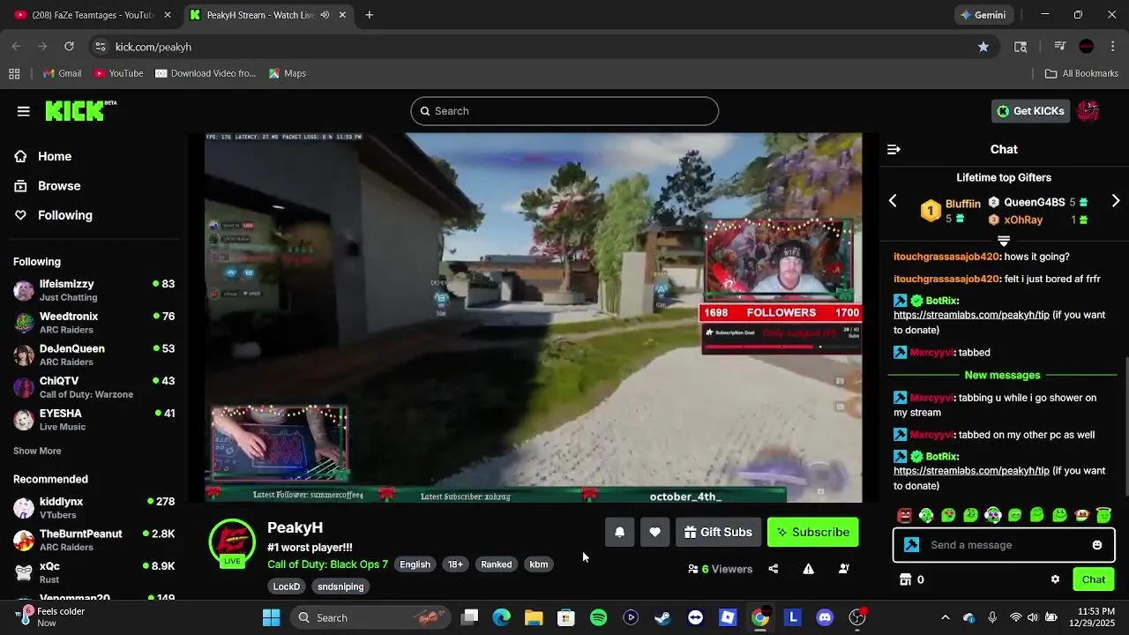Subscribe to PeakyH
This screenshot has width=1129, height=635.
pyautogui.click(x=813, y=532)
